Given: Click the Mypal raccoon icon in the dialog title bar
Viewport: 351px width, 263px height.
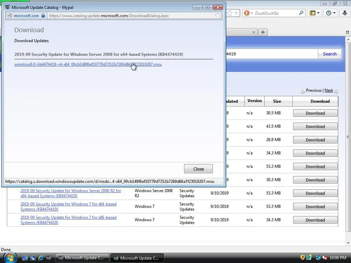Looking at the screenshot, I should click(8, 7).
